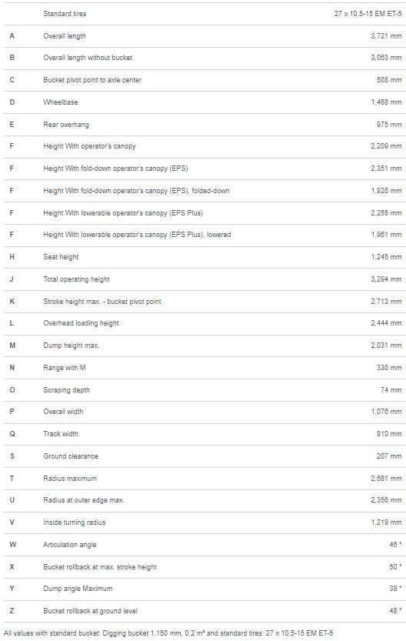Image resolution: width=406 pixels, height=641 pixels.
Task: Select the Seat height row
Action: coord(205,257)
